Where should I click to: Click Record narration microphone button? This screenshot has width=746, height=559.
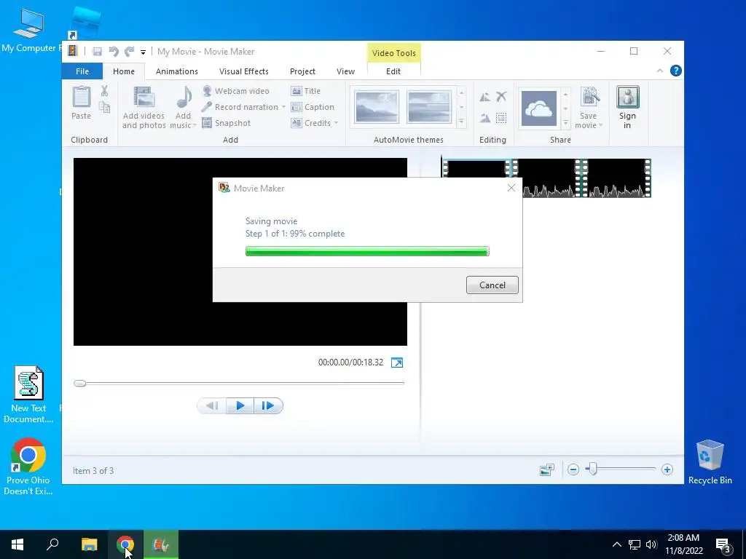point(240,107)
